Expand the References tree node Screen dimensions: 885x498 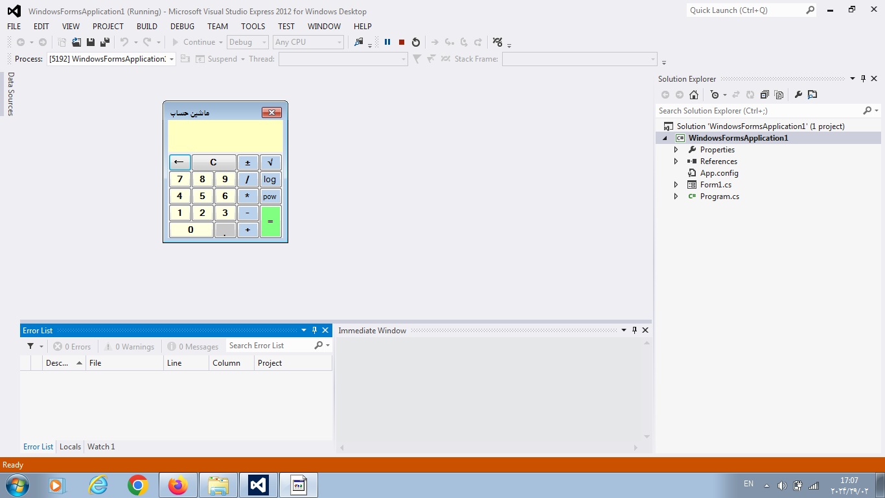click(x=676, y=161)
